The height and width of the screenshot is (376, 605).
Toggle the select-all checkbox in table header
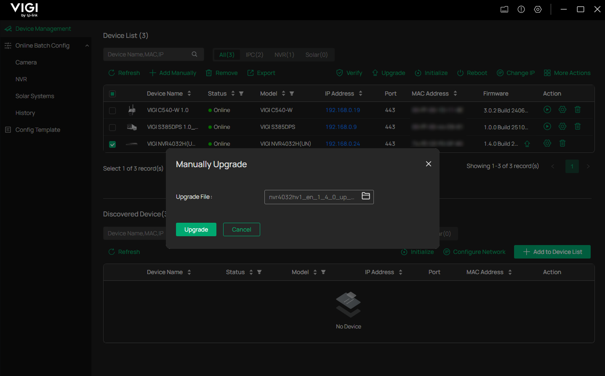[112, 93]
